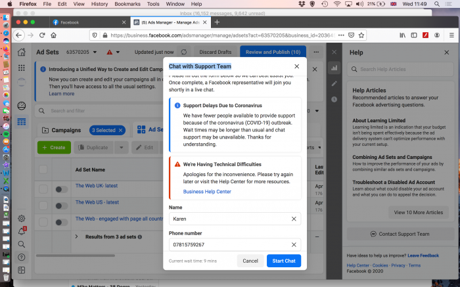Screen dimensions: 460x287
Task: Click the Name input field
Action: tap(235, 219)
